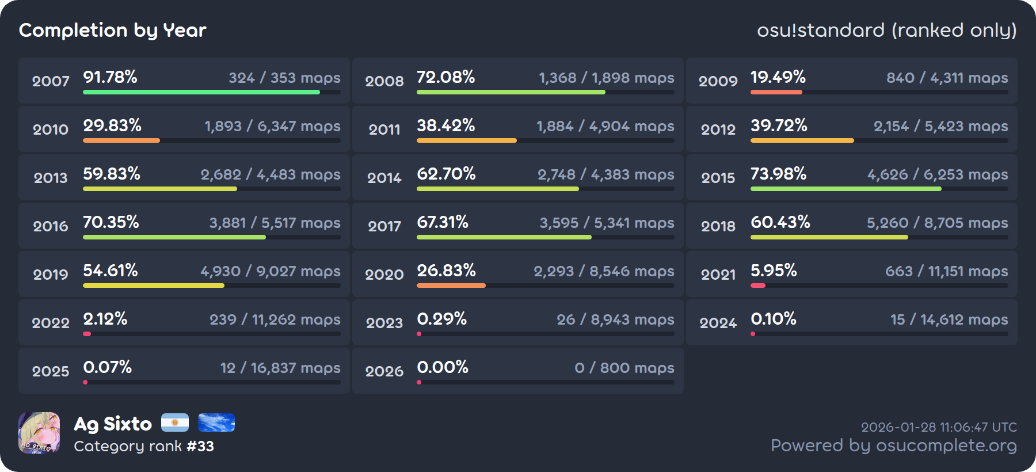
Task: Click the Argentina flag icon
Action: tap(175, 422)
